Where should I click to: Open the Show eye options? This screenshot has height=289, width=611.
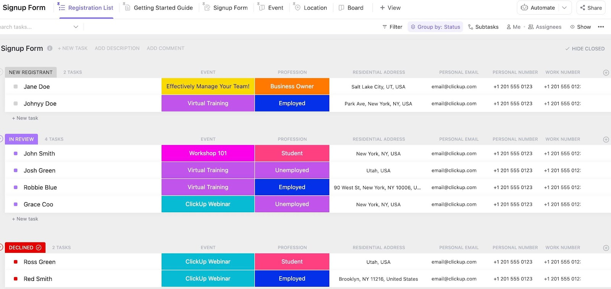point(580,27)
